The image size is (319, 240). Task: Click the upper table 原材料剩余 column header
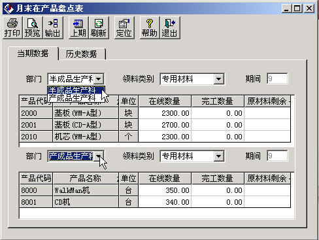point(267,101)
